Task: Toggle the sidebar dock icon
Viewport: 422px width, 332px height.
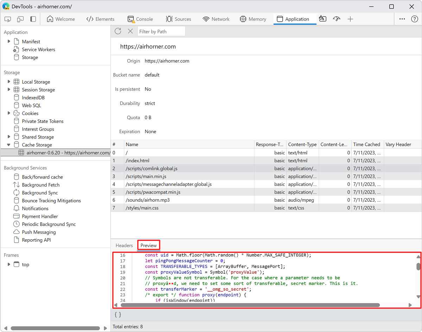Action: point(33,19)
